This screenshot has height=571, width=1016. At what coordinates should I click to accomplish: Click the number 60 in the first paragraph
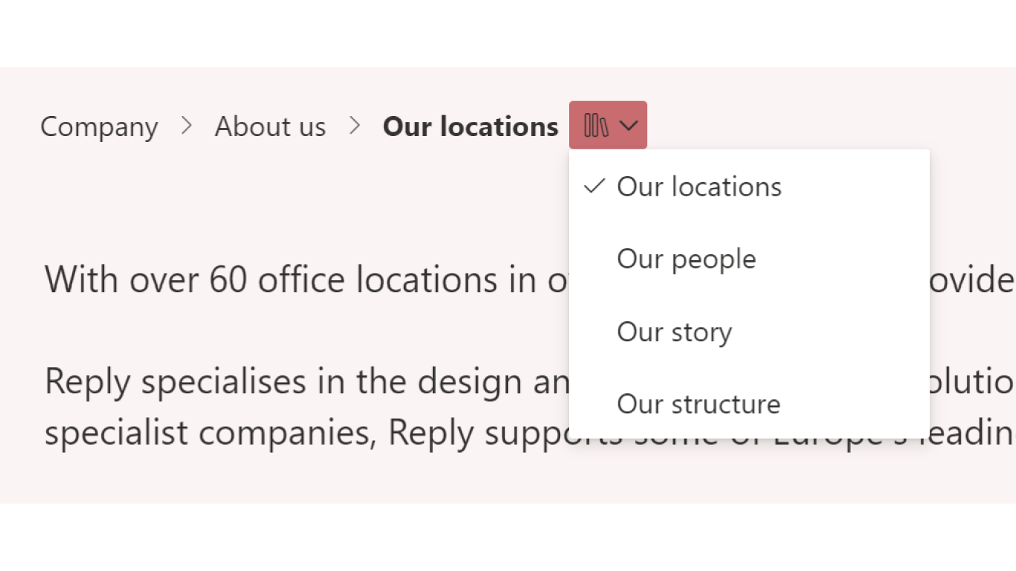(x=228, y=280)
